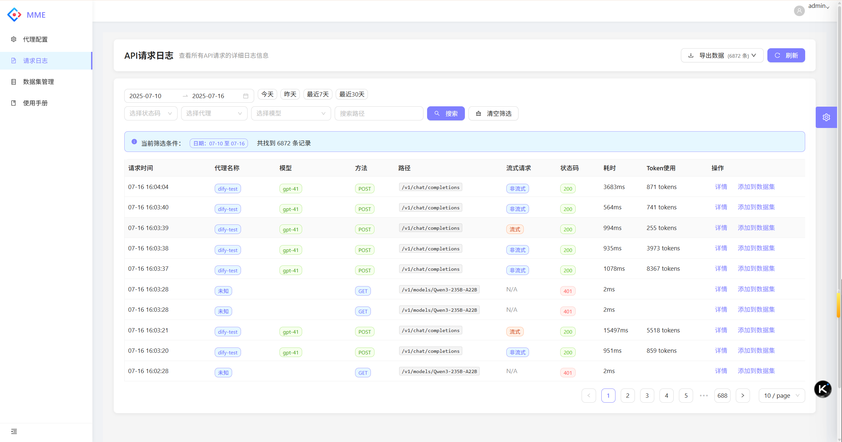Click the black K floating assistant icon

click(822, 389)
